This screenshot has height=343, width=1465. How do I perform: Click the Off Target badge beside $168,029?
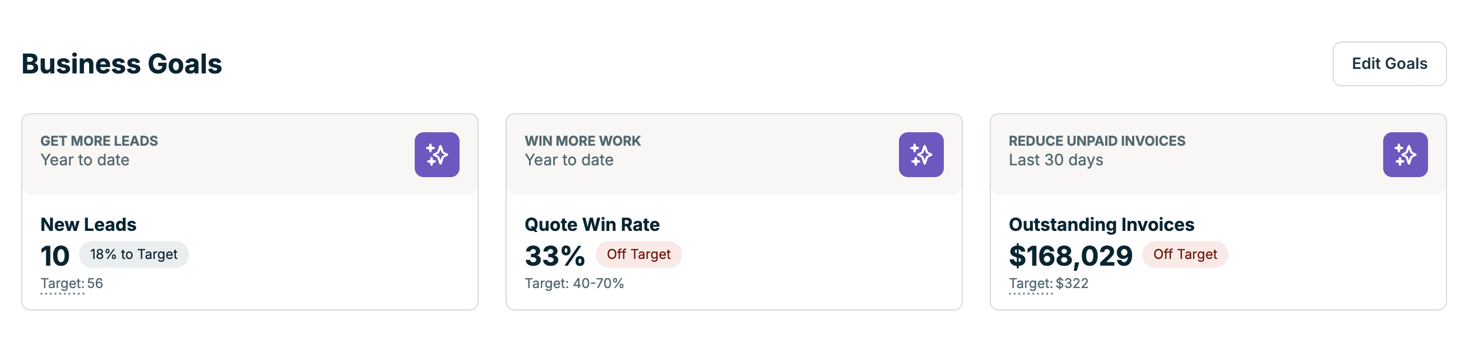point(1185,254)
